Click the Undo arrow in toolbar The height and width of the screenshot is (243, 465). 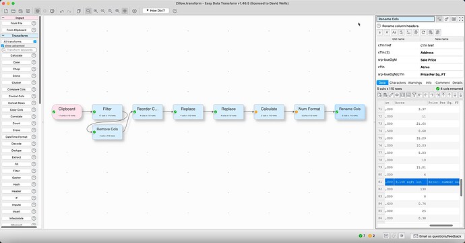pyautogui.click(x=62, y=11)
